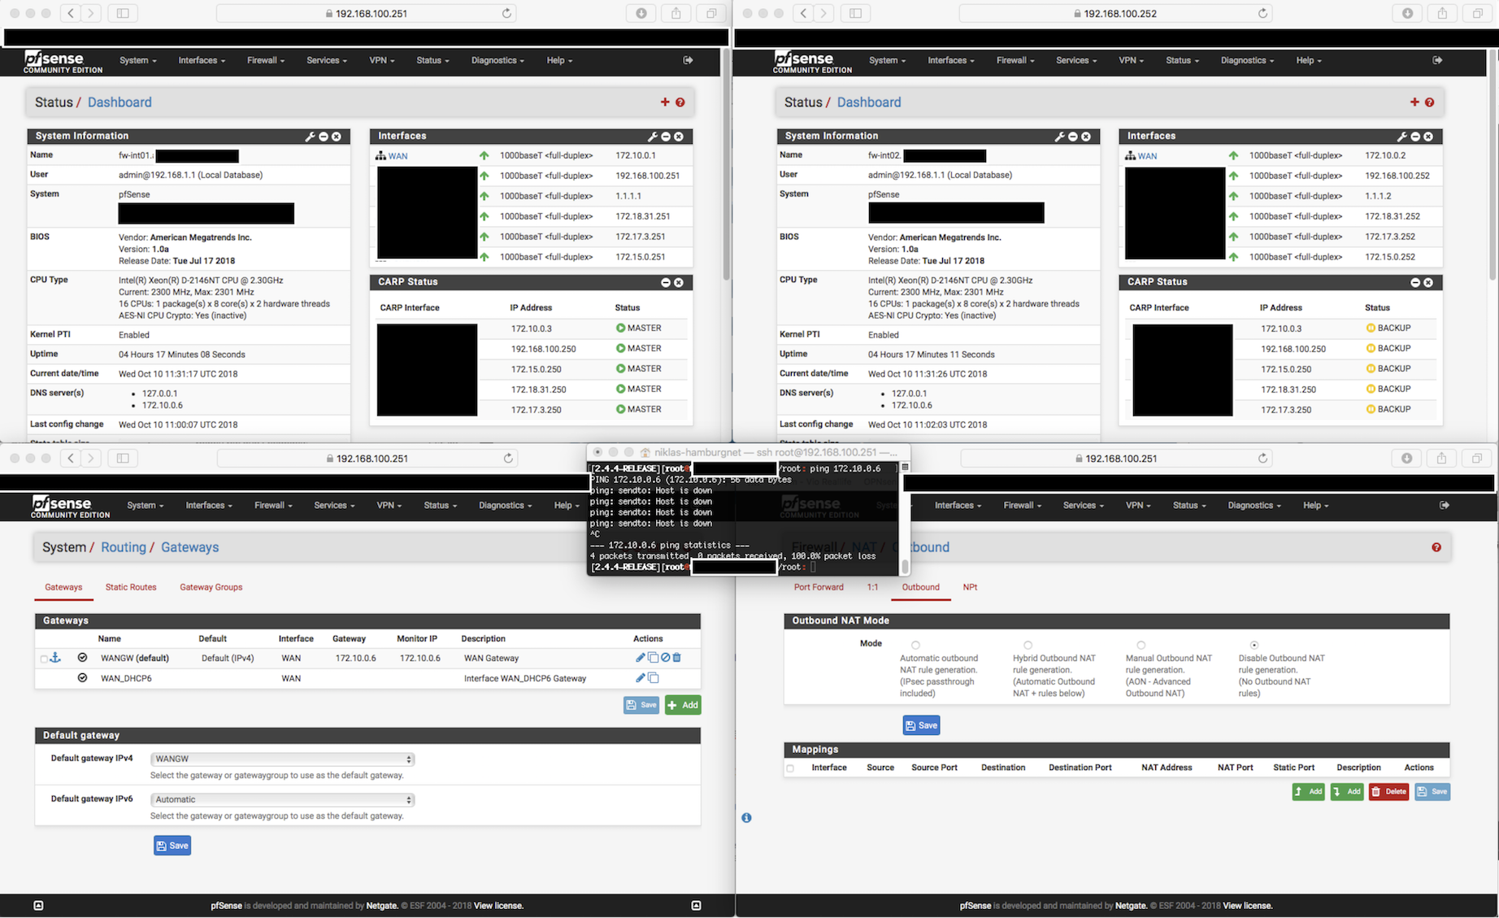Click the trash icon for WANGW gateway
The width and height of the screenshot is (1499, 918).
tap(677, 658)
